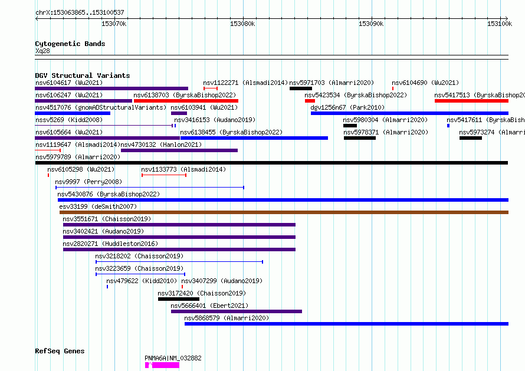Image resolution: width=525 pixels, height=371 pixels.
Task: Click the RefSeq Genes track title
Action: coord(60,352)
